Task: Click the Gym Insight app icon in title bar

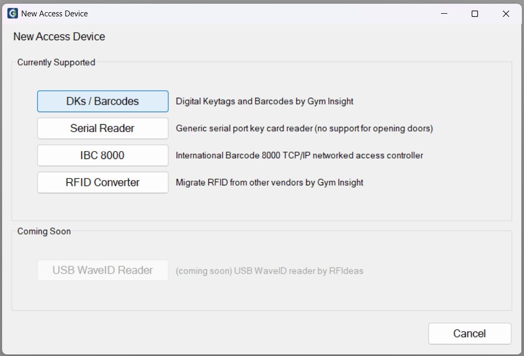Action: pos(13,13)
